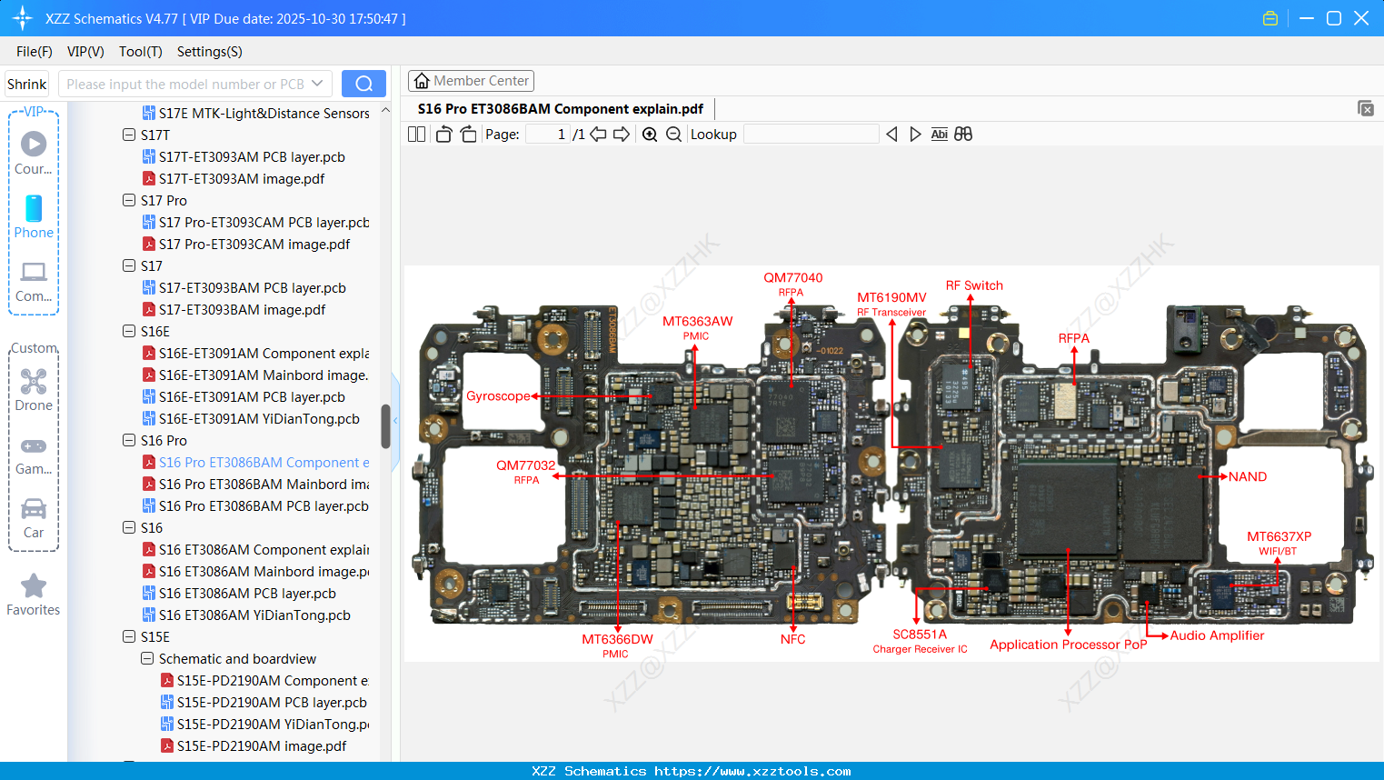
Task: Zoom out the PDF with the minus magnifier
Action: 673,134
